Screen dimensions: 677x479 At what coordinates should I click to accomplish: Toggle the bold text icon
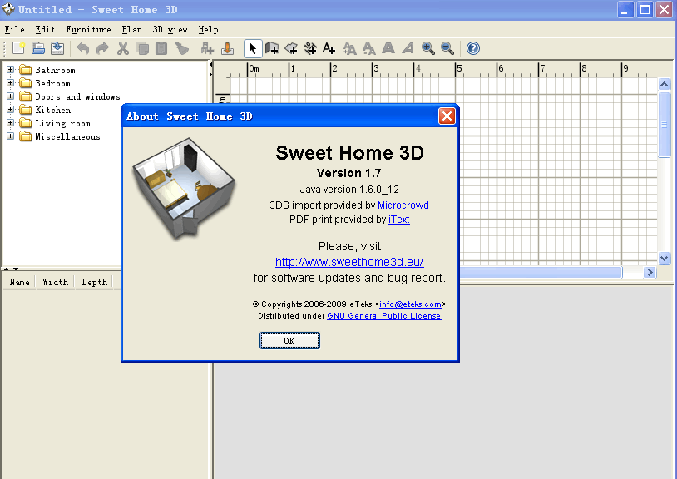388,48
